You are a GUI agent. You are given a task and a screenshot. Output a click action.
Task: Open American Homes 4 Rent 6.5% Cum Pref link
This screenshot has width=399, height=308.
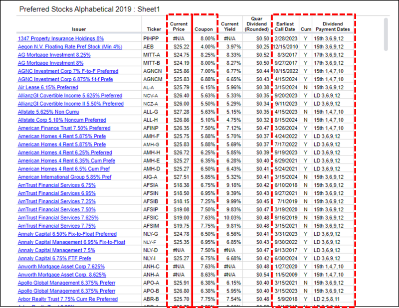(x=64, y=169)
